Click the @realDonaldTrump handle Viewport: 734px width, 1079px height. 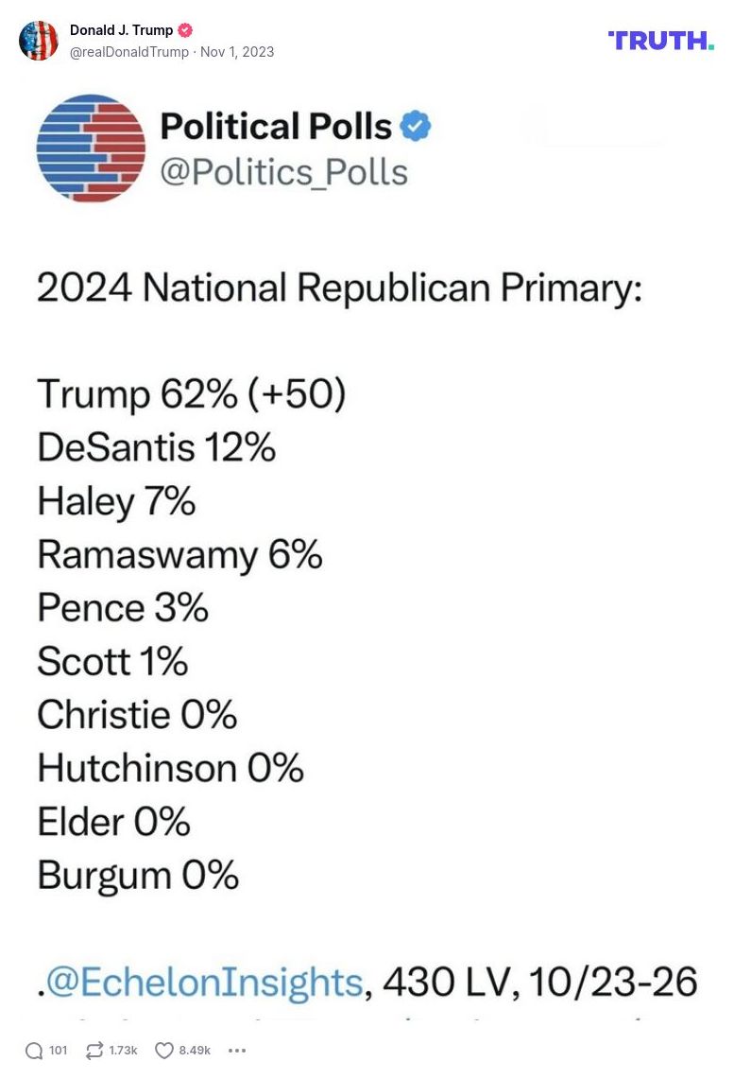128,52
